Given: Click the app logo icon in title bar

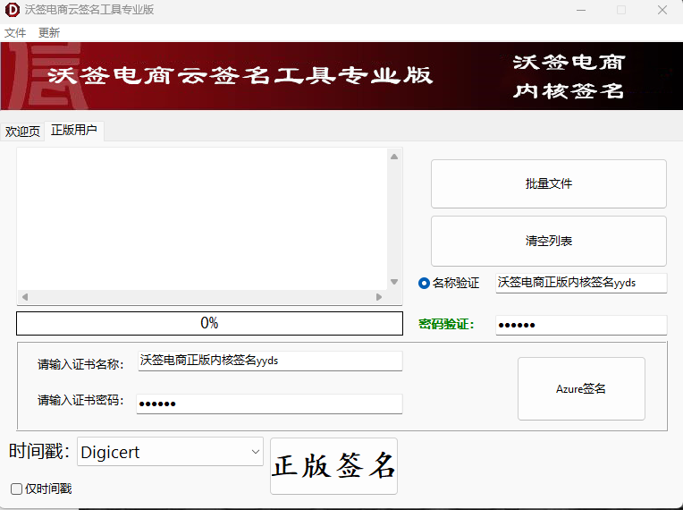Looking at the screenshot, I should [x=12, y=10].
